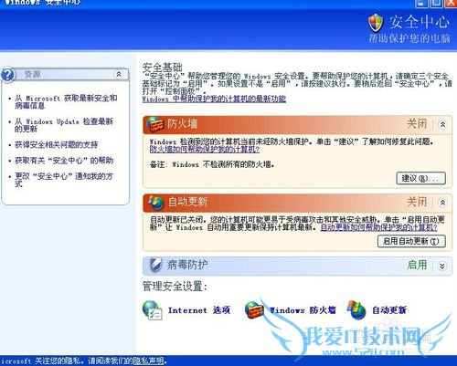Click the 启用自动更新(T) button
This screenshot has width=457, height=366.
coord(411,241)
